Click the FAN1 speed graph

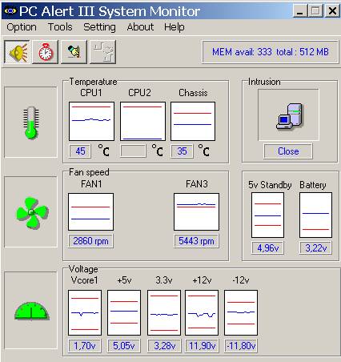tap(90, 212)
